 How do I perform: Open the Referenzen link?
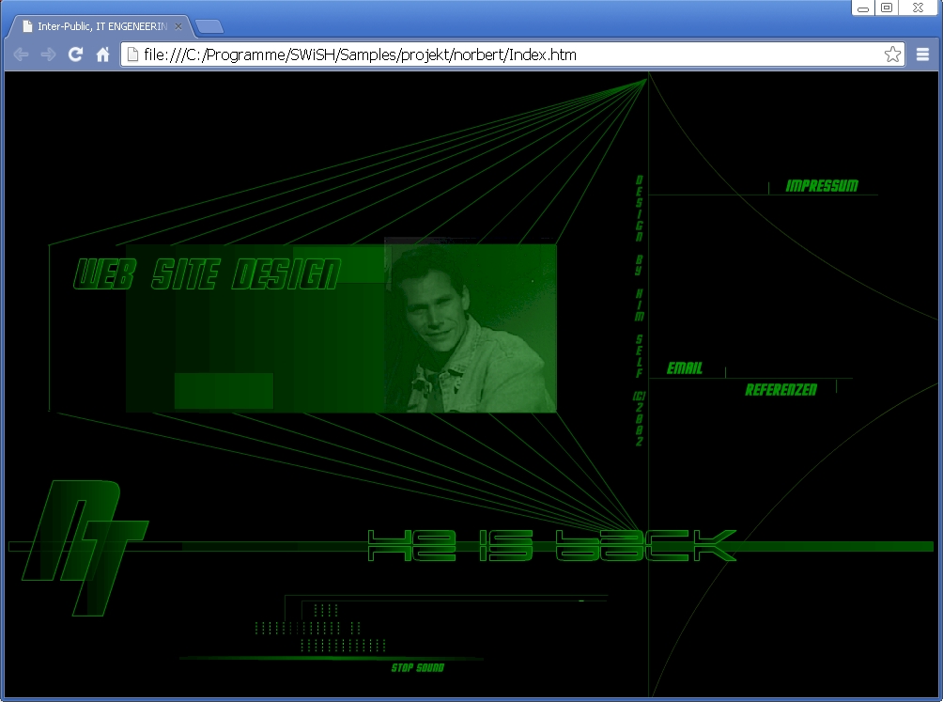781,389
